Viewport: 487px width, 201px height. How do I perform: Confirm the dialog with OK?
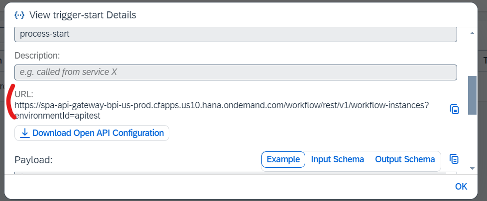pyautogui.click(x=461, y=187)
